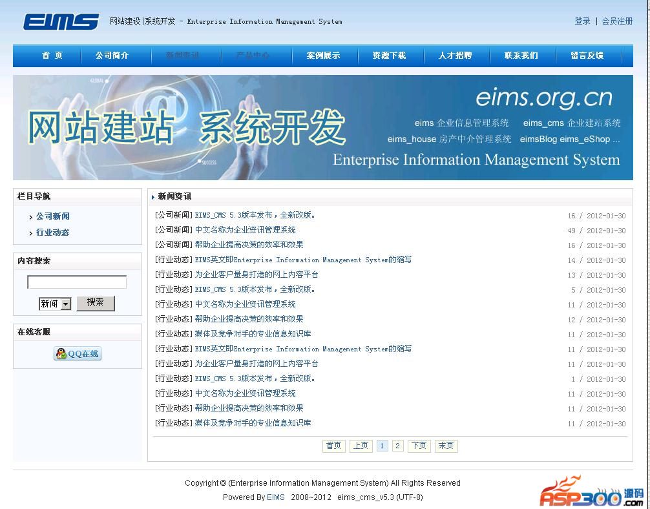Click the EIMS logo in the header
This screenshot has width=650, height=509.
pos(61,21)
